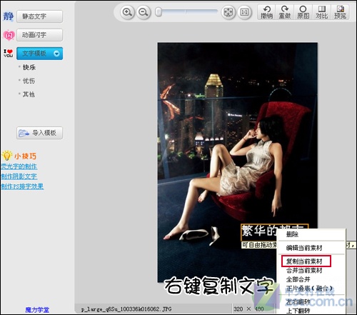
Task: Restore the original image with 原图
Action: point(303,12)
